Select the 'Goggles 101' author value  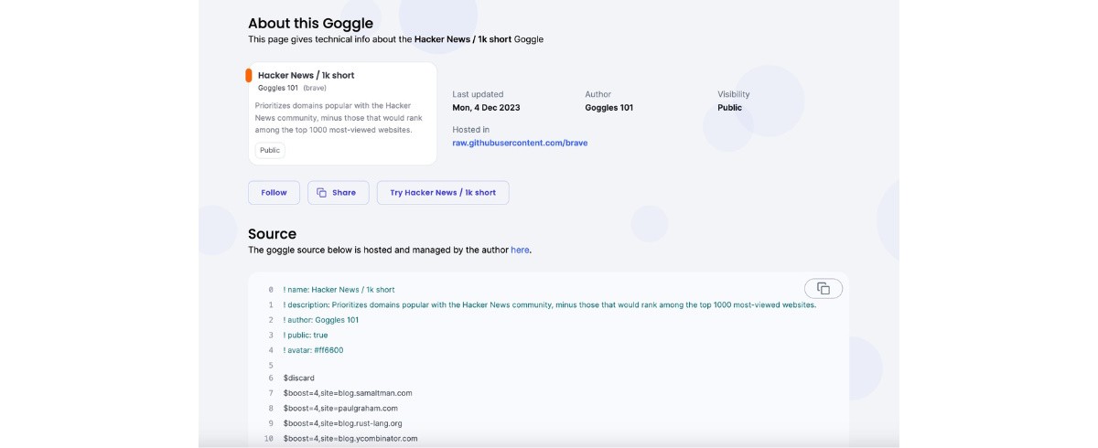point(608,108)
